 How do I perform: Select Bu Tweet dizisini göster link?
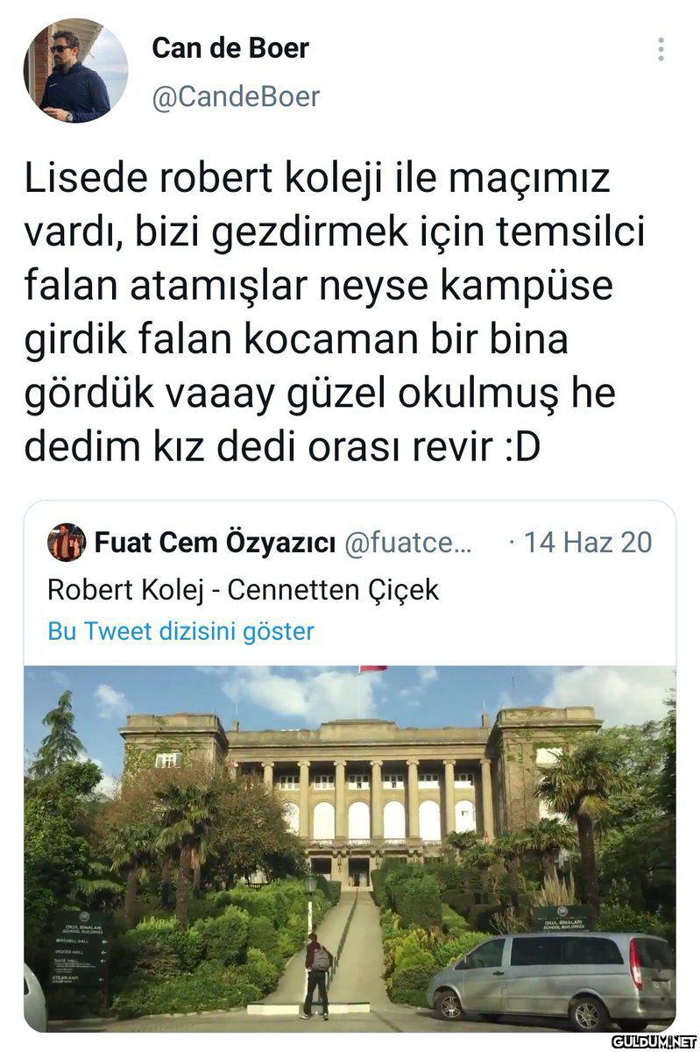180,631
